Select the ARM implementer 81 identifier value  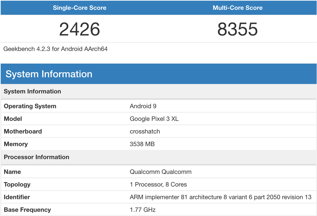220,197
